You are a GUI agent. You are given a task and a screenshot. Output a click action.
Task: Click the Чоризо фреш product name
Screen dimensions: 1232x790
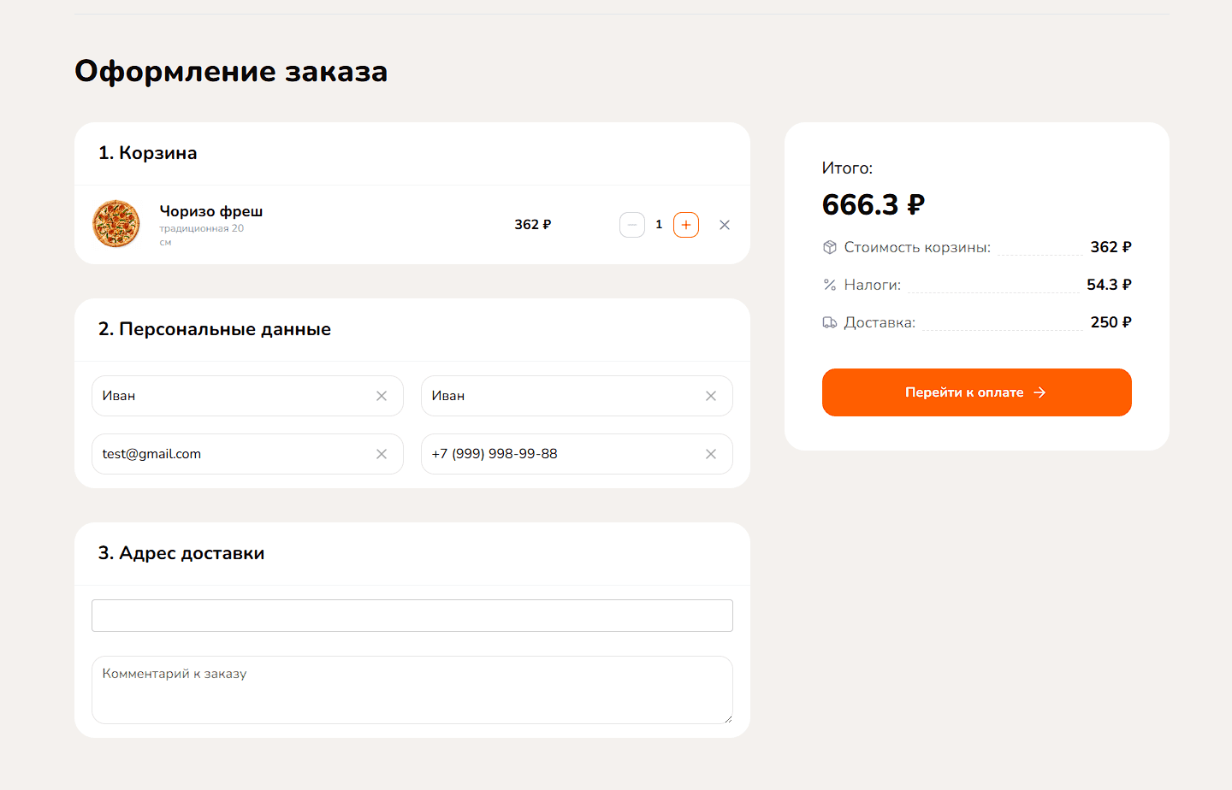(211, 211)
